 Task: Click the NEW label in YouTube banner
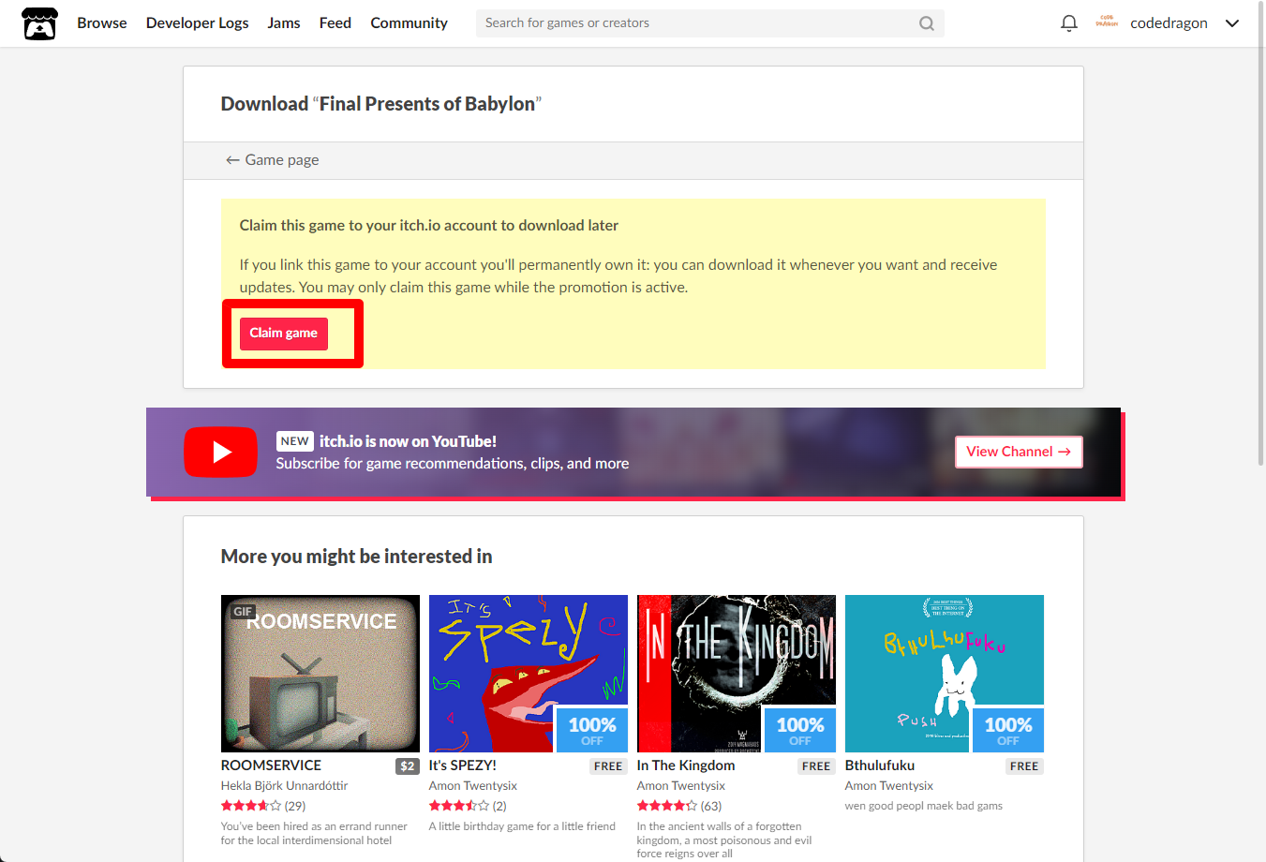click(x=295, y=441)
